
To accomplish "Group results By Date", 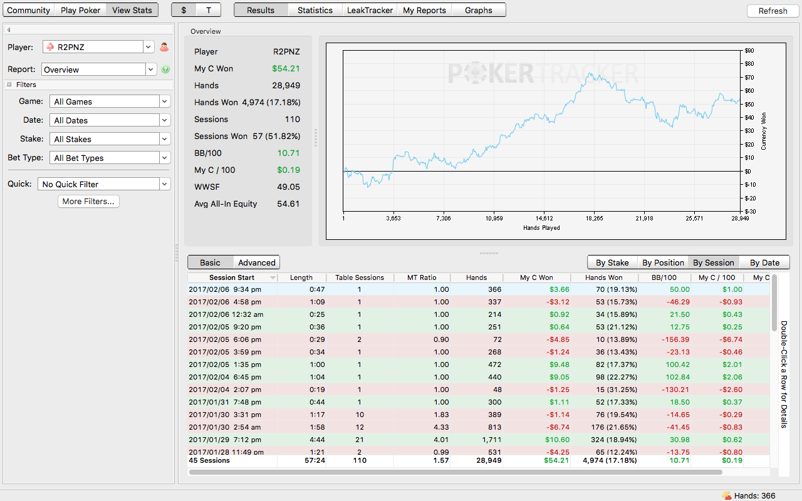I will click(x=764, y=262).
